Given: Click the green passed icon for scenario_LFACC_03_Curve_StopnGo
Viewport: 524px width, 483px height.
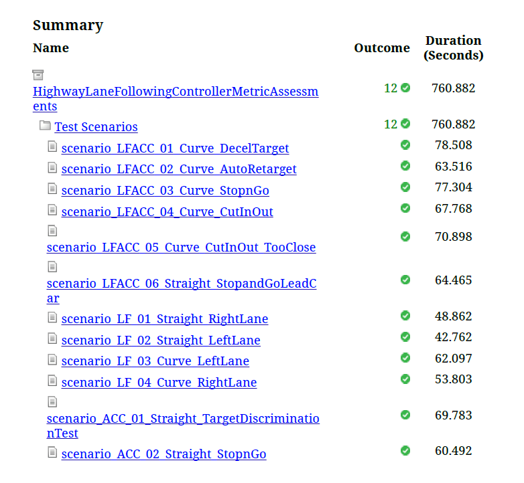Looking at the screenshot, I should [x=405, y=187].
